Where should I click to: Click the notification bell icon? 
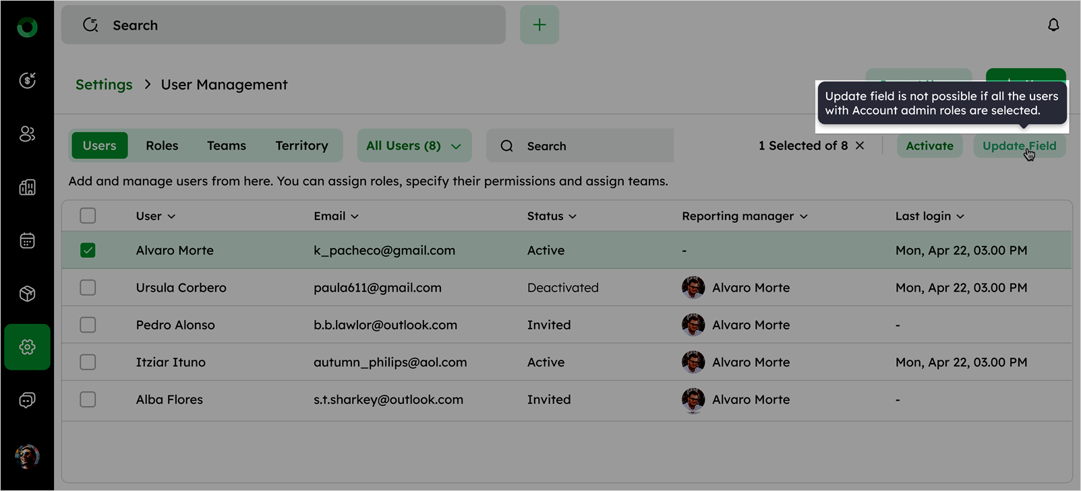[x=1053, y=25]
